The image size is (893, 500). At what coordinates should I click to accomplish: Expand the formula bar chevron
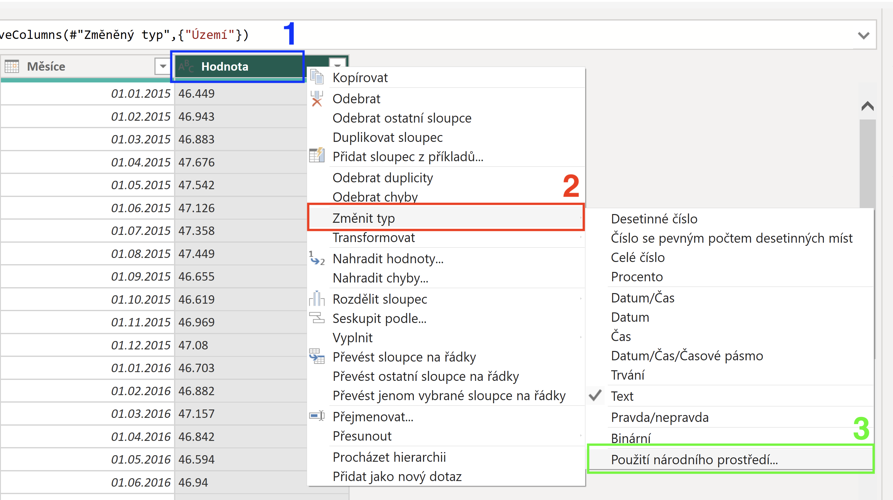point(863,35)
